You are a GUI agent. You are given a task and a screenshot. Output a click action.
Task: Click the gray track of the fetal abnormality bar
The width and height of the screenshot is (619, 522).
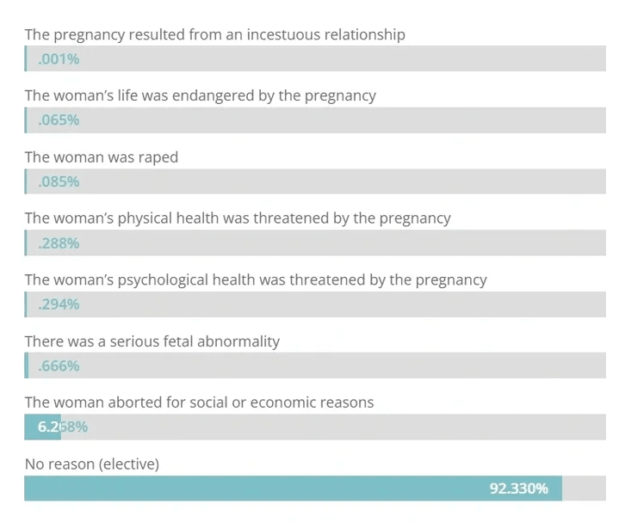pos(344,366)
